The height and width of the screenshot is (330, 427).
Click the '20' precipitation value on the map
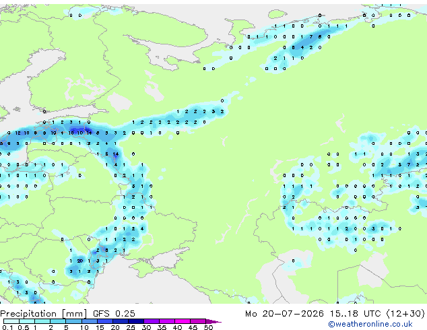click(x=79, y=261)
